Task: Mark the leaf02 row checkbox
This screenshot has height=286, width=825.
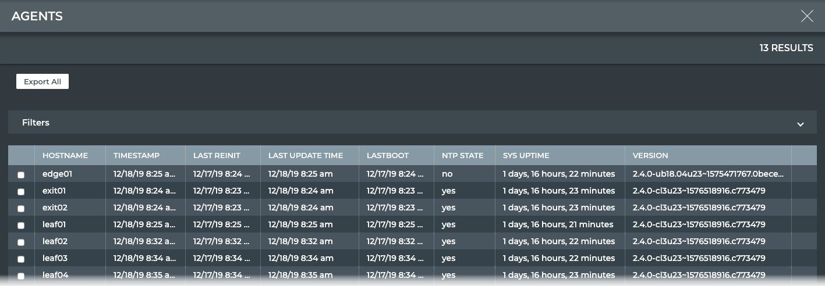Action: click(22, 242)
